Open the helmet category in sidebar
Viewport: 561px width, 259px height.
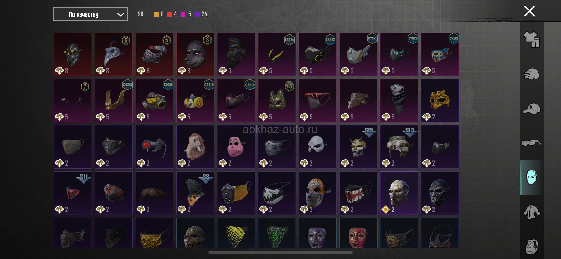click(x=532, y=74)
